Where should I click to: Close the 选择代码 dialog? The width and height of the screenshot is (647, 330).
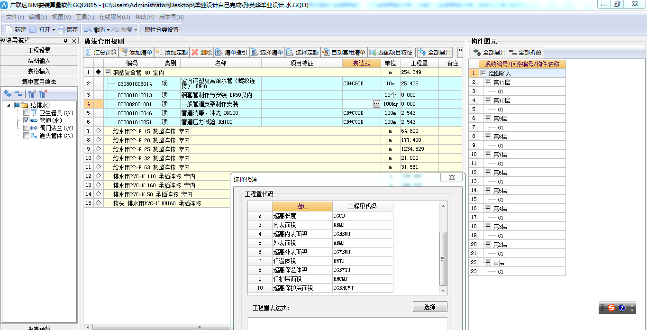(451, 177)
